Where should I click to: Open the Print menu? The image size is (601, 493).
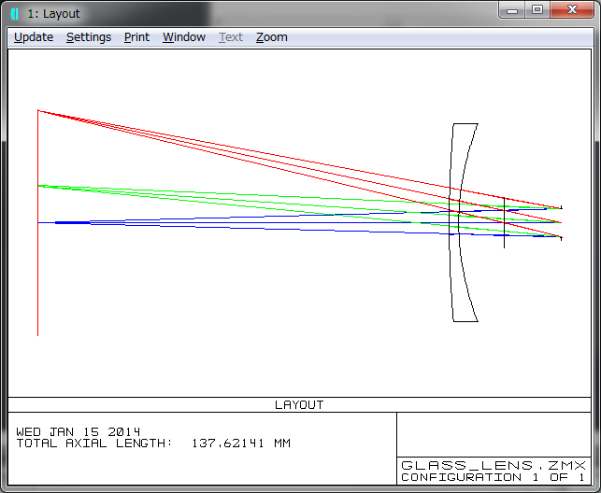(136, 37)
